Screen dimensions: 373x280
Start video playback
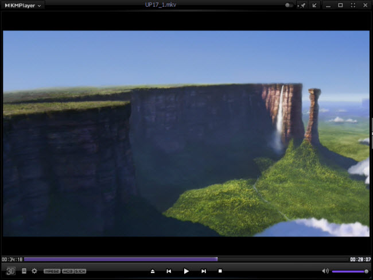coord(187,271)
